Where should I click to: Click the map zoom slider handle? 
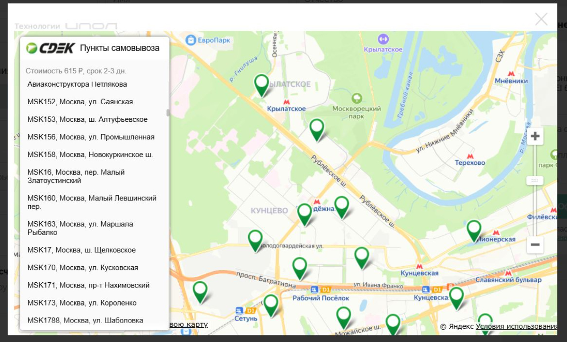pyautogui.click(x=535, y=180)
